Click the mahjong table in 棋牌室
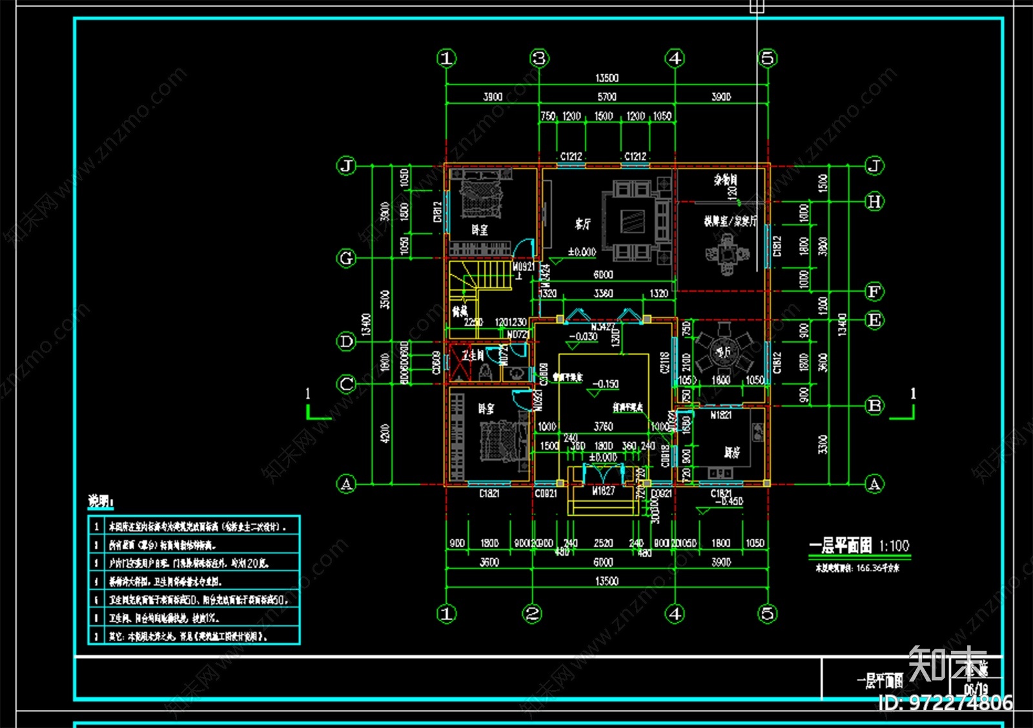Viewport: 1033px width, 728px height. (728, 254)
